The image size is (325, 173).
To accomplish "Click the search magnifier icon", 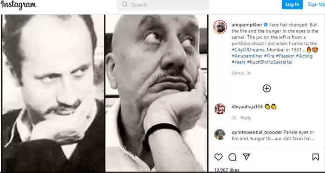I will pos(125,4).
